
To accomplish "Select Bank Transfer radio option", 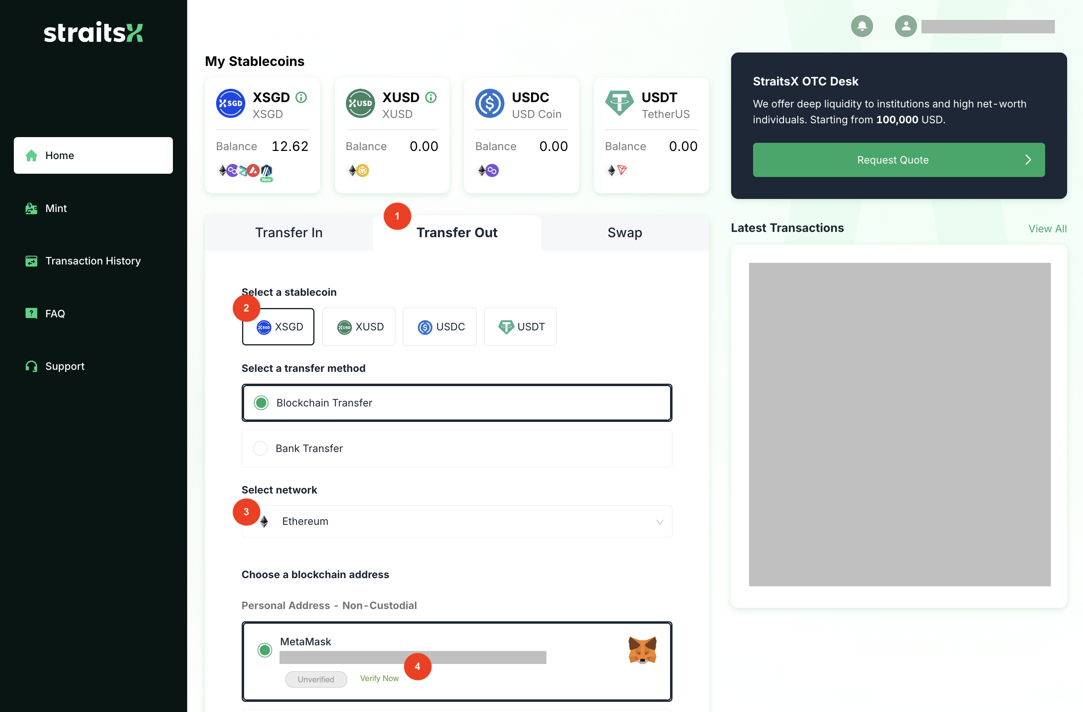I will pos(260,448).
